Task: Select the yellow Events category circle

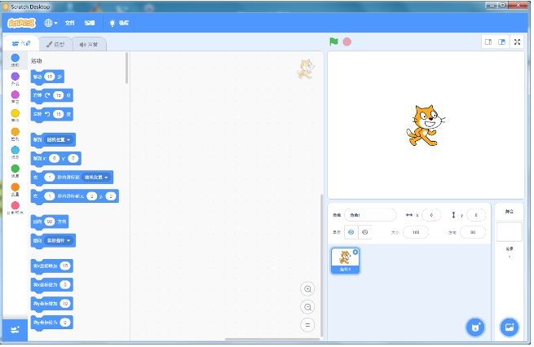Action: [15, 113]
